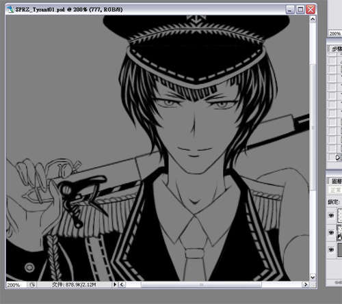Screen dimensions: 342x304
Task: Select the gray fill layer thumbnail
Action: (340, 250)
